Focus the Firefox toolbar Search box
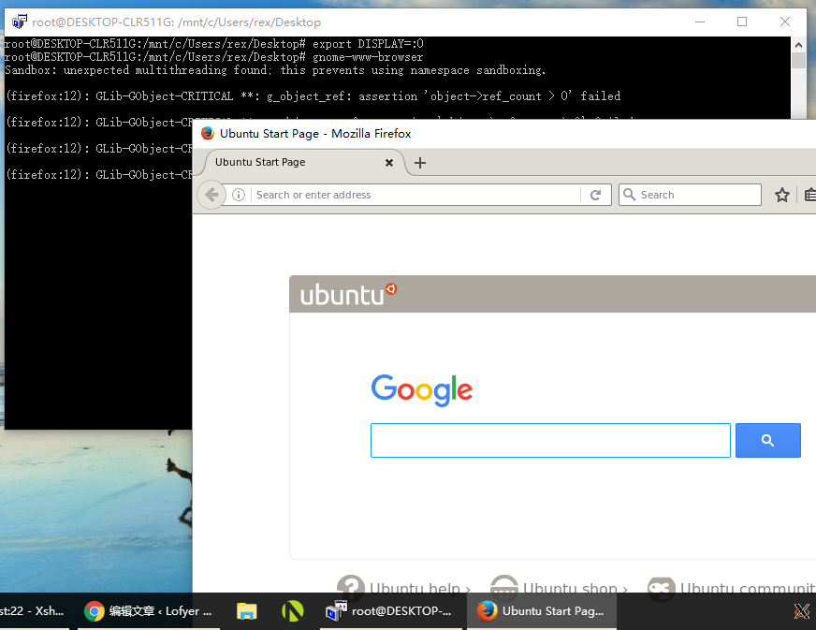 pos(690,195)
